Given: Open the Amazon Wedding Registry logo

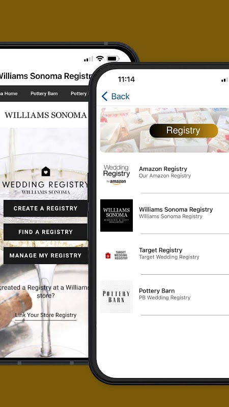Looking at the screenshot, I should point(117,175).
